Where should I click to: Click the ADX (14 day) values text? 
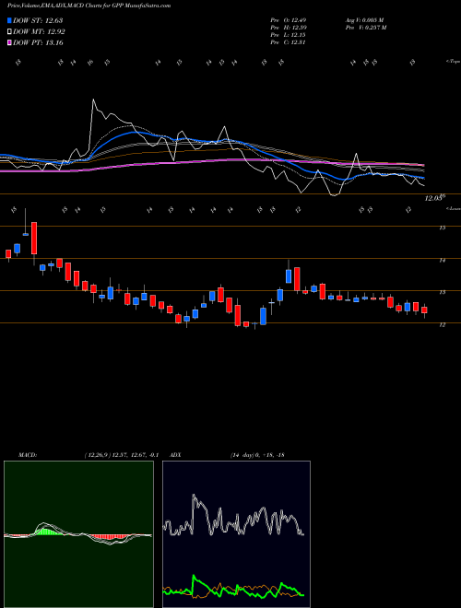pos(257,455)
